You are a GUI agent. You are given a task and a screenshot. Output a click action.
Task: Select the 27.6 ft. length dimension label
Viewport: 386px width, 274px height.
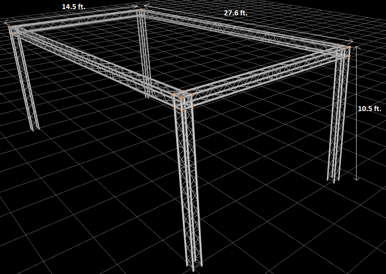pyautogui.click(x=235, y=13)
